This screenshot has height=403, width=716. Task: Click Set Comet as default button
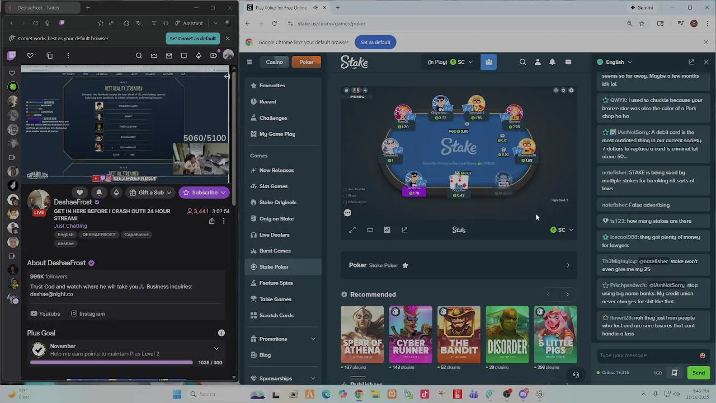[192, 39]
